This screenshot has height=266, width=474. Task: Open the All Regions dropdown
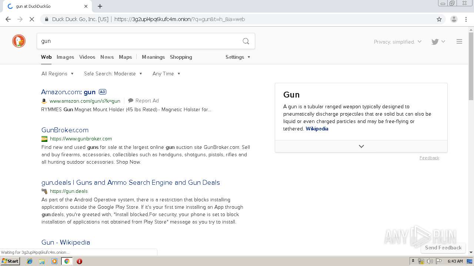coord(58,74)
